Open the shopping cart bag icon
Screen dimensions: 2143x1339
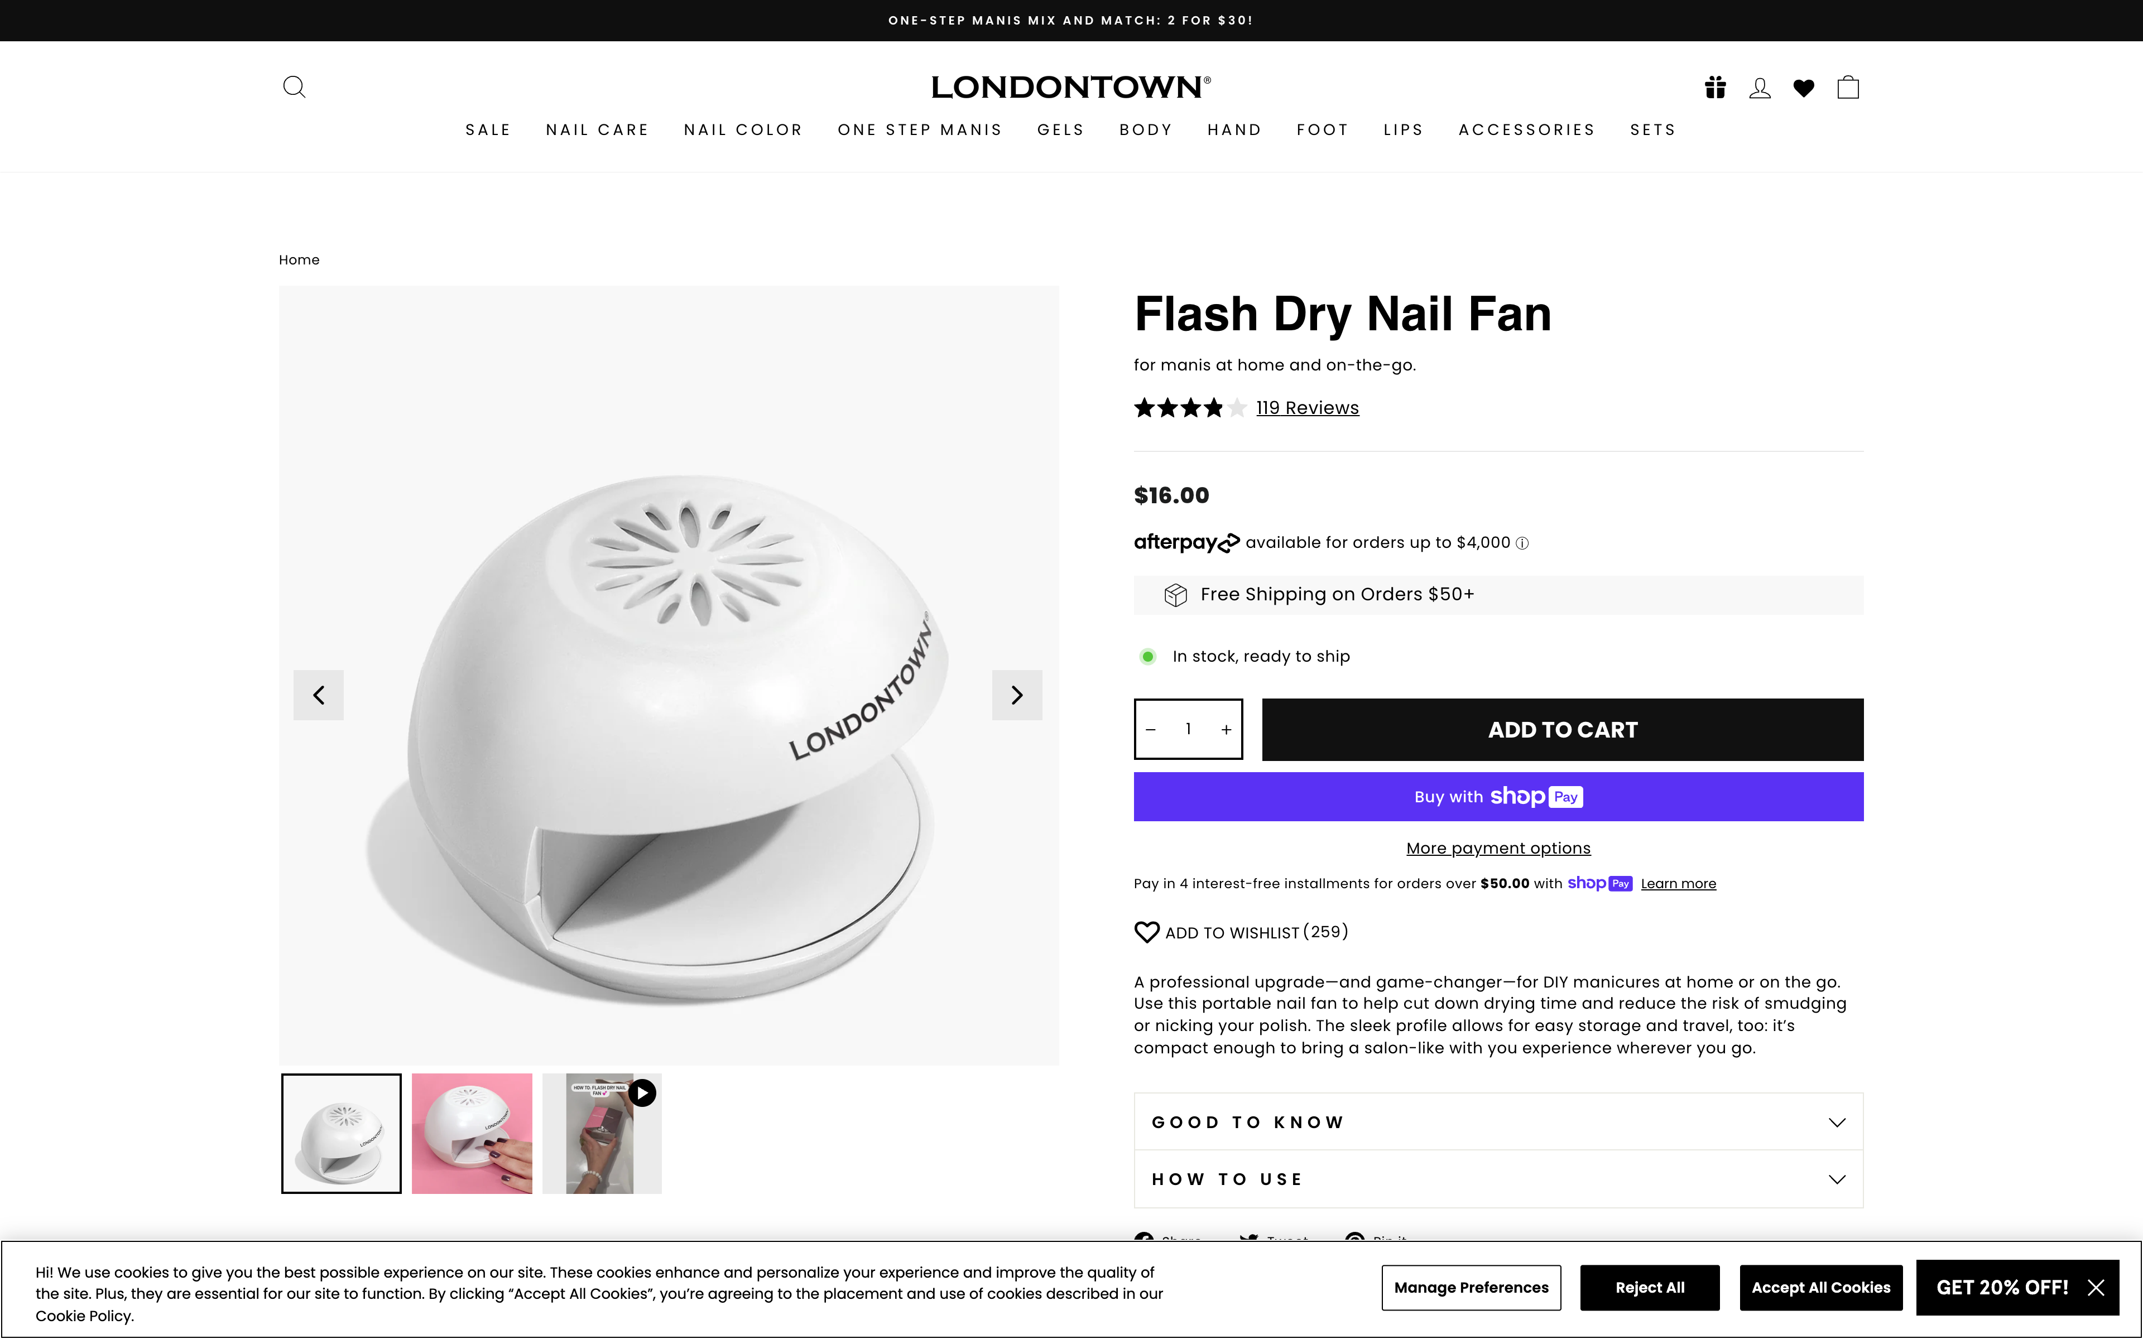pyautogui.click(x=1847, y=87)
